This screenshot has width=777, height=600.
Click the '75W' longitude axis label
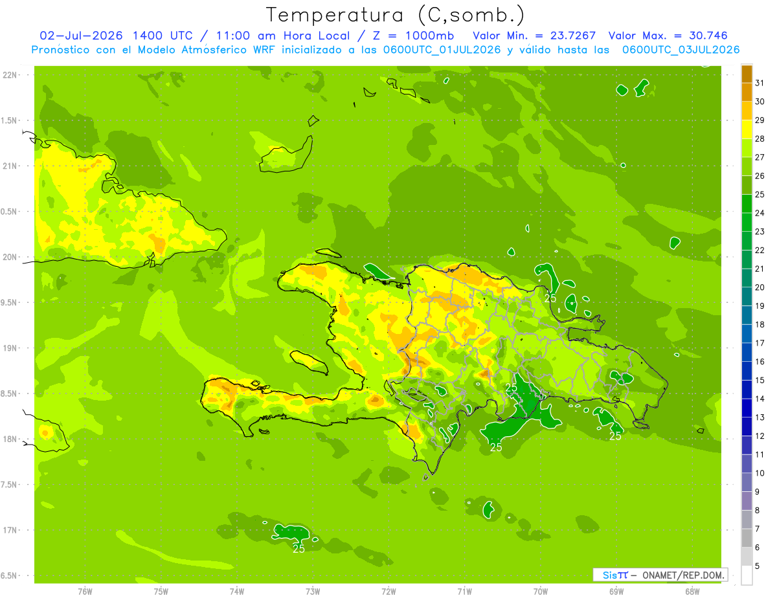[x=161, y=592]
